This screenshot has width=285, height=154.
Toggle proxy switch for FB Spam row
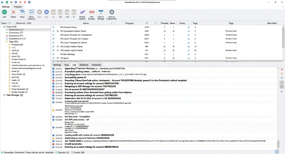click(x=188, y=58)
